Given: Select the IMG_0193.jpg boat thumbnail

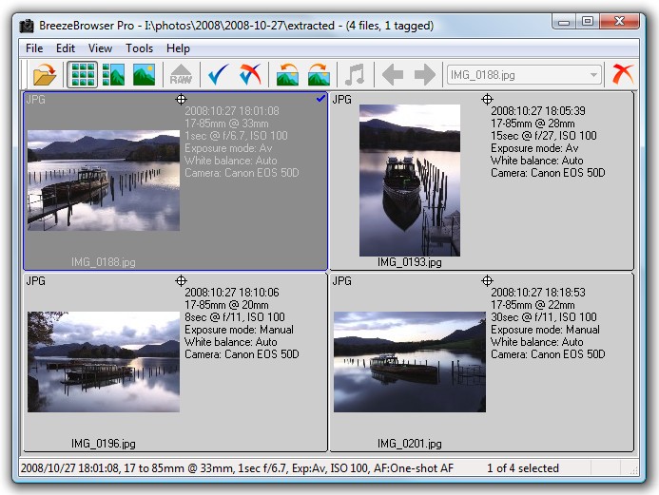Looking at the screenshot, I should (409, 181).
